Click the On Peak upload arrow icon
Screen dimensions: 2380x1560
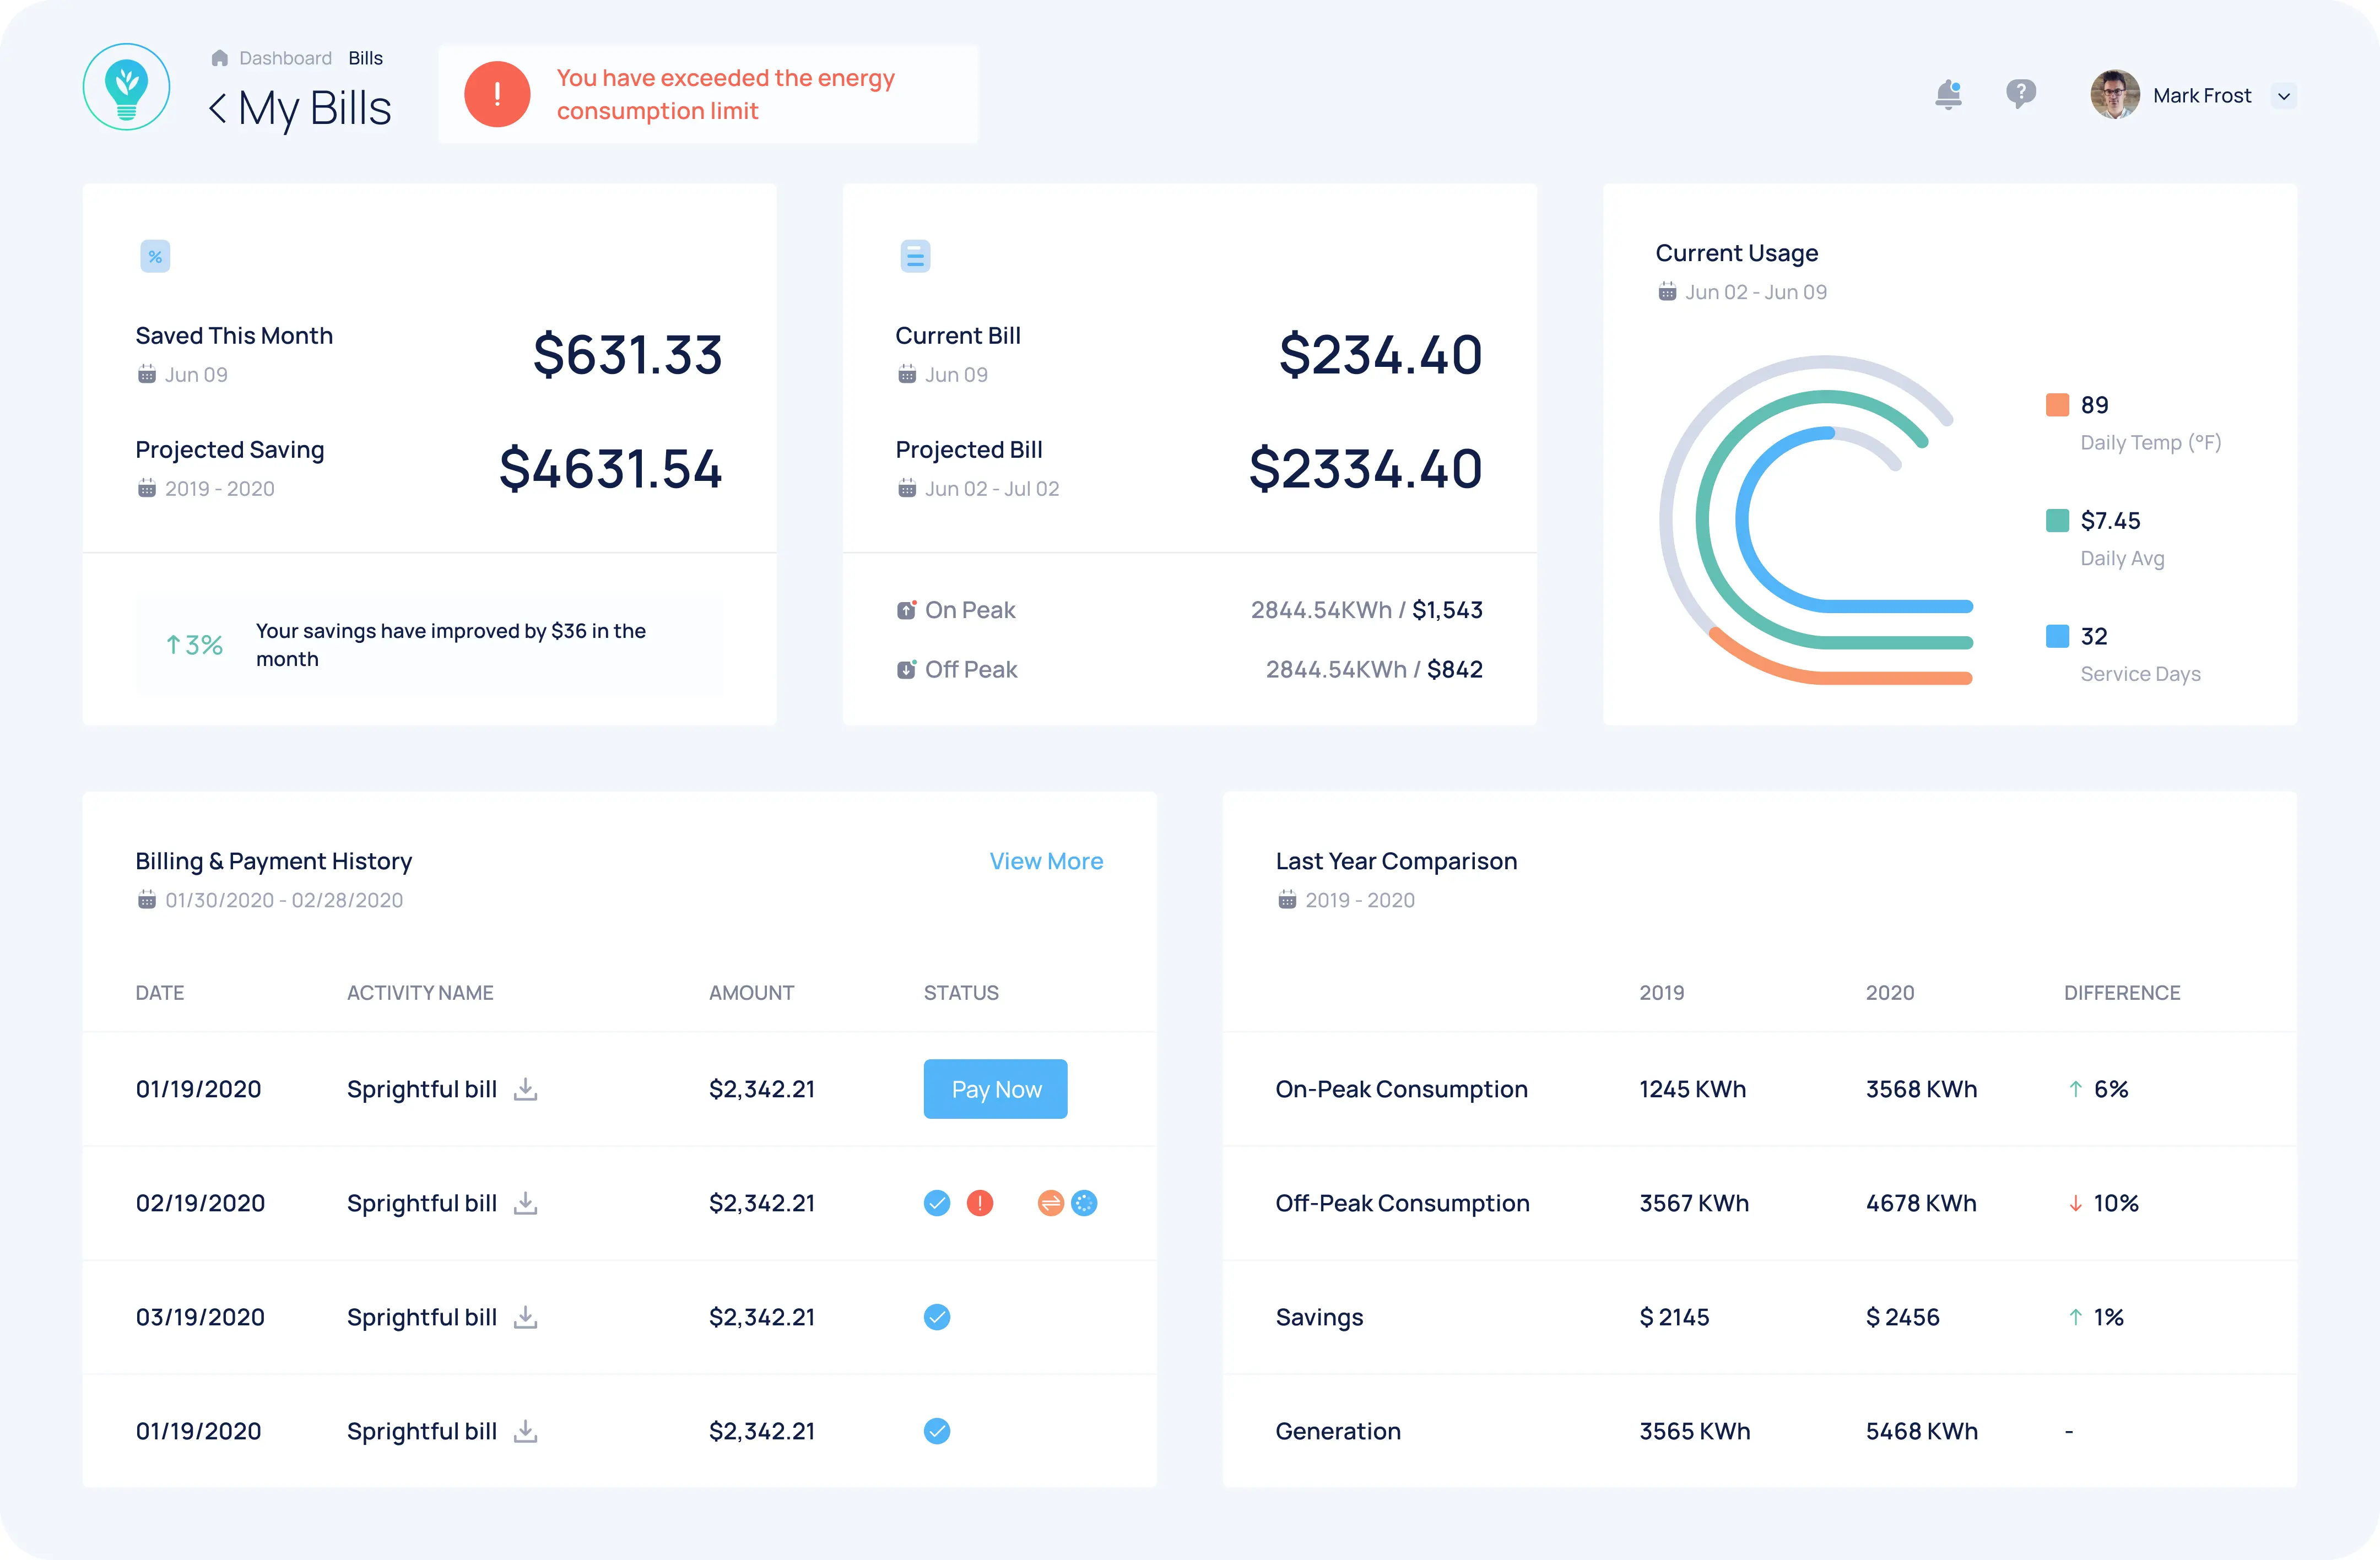point(905,609)
